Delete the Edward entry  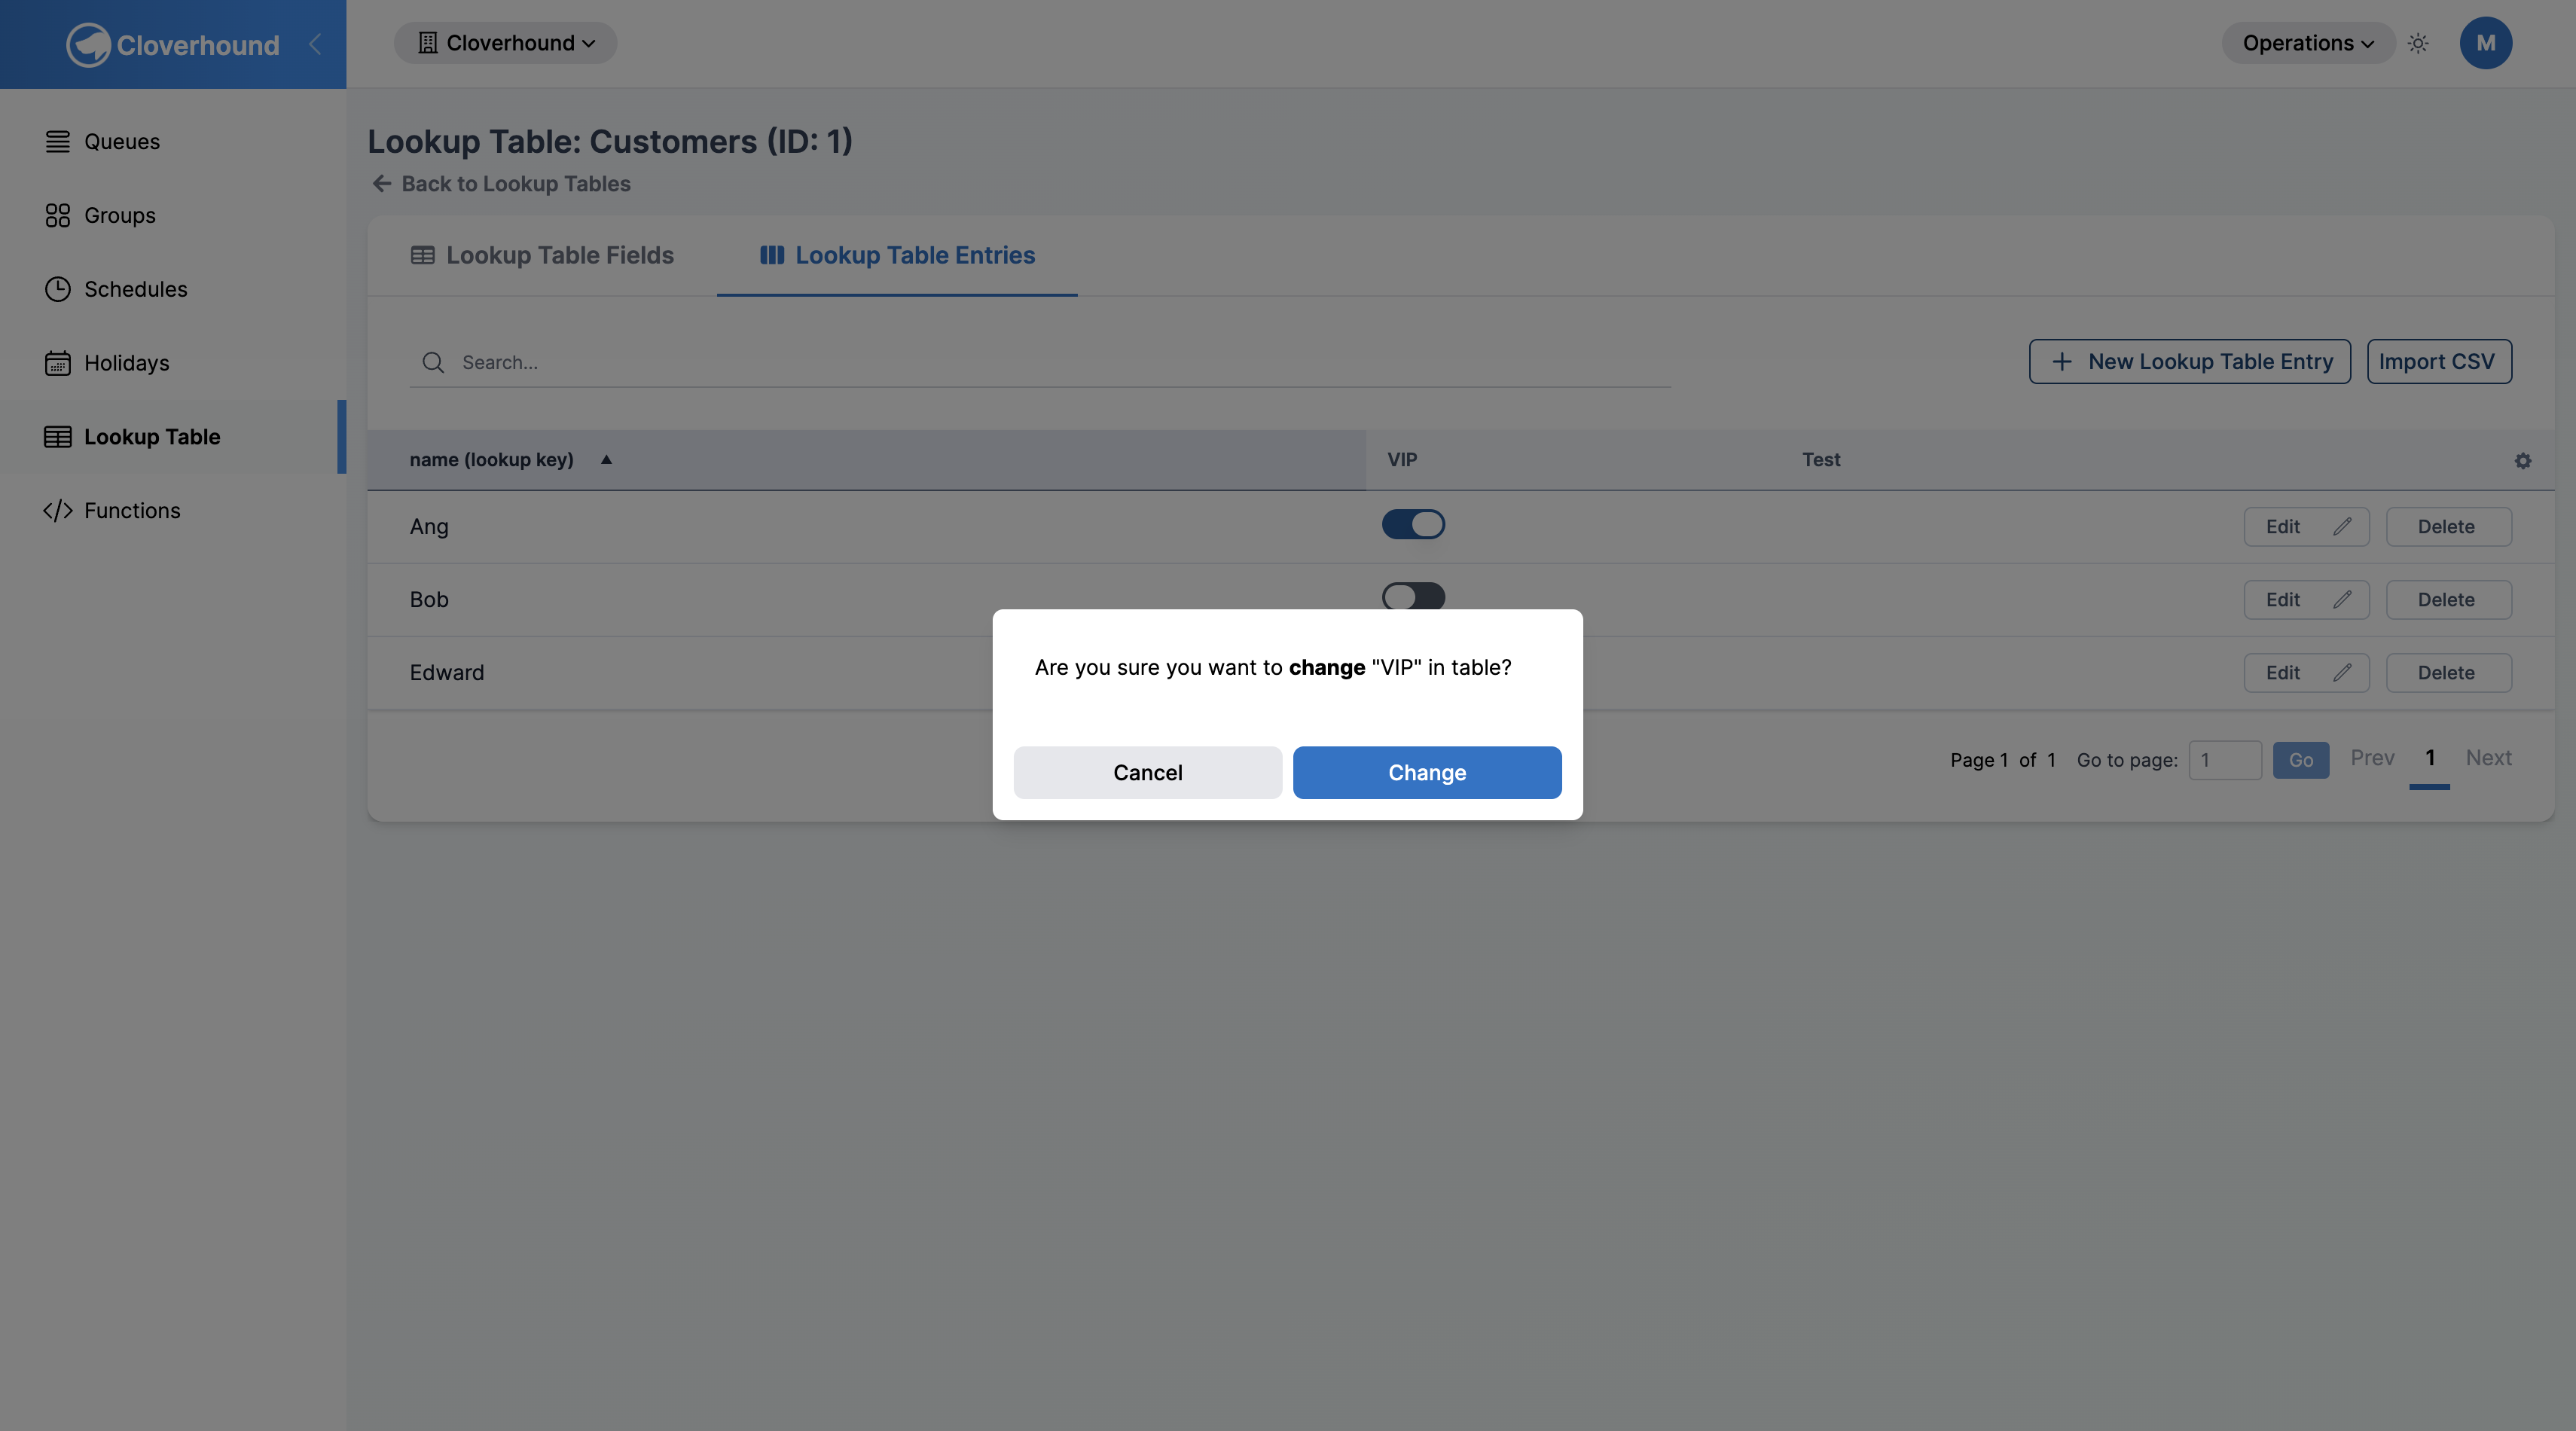2449,673
